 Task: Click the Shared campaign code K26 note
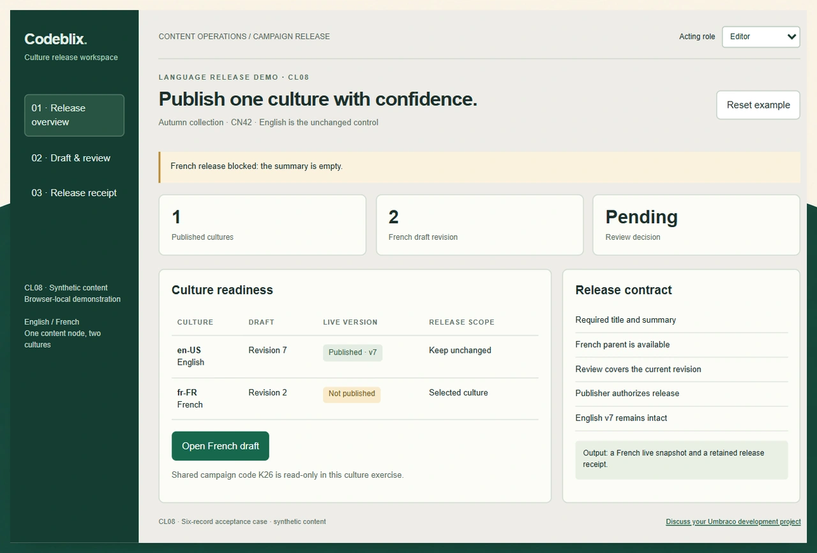point(288,475)
